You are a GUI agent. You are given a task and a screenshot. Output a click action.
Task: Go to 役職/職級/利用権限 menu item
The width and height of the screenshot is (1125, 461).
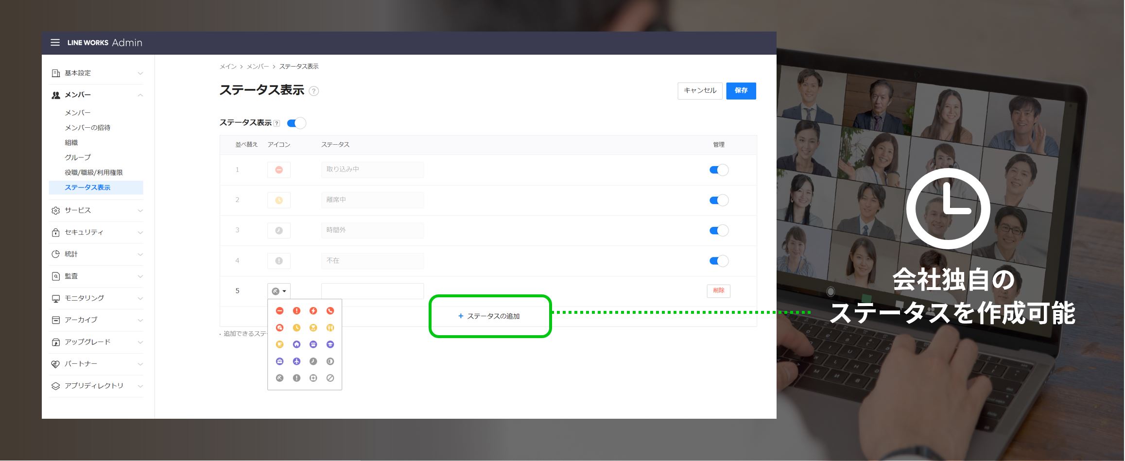point(94,172)
